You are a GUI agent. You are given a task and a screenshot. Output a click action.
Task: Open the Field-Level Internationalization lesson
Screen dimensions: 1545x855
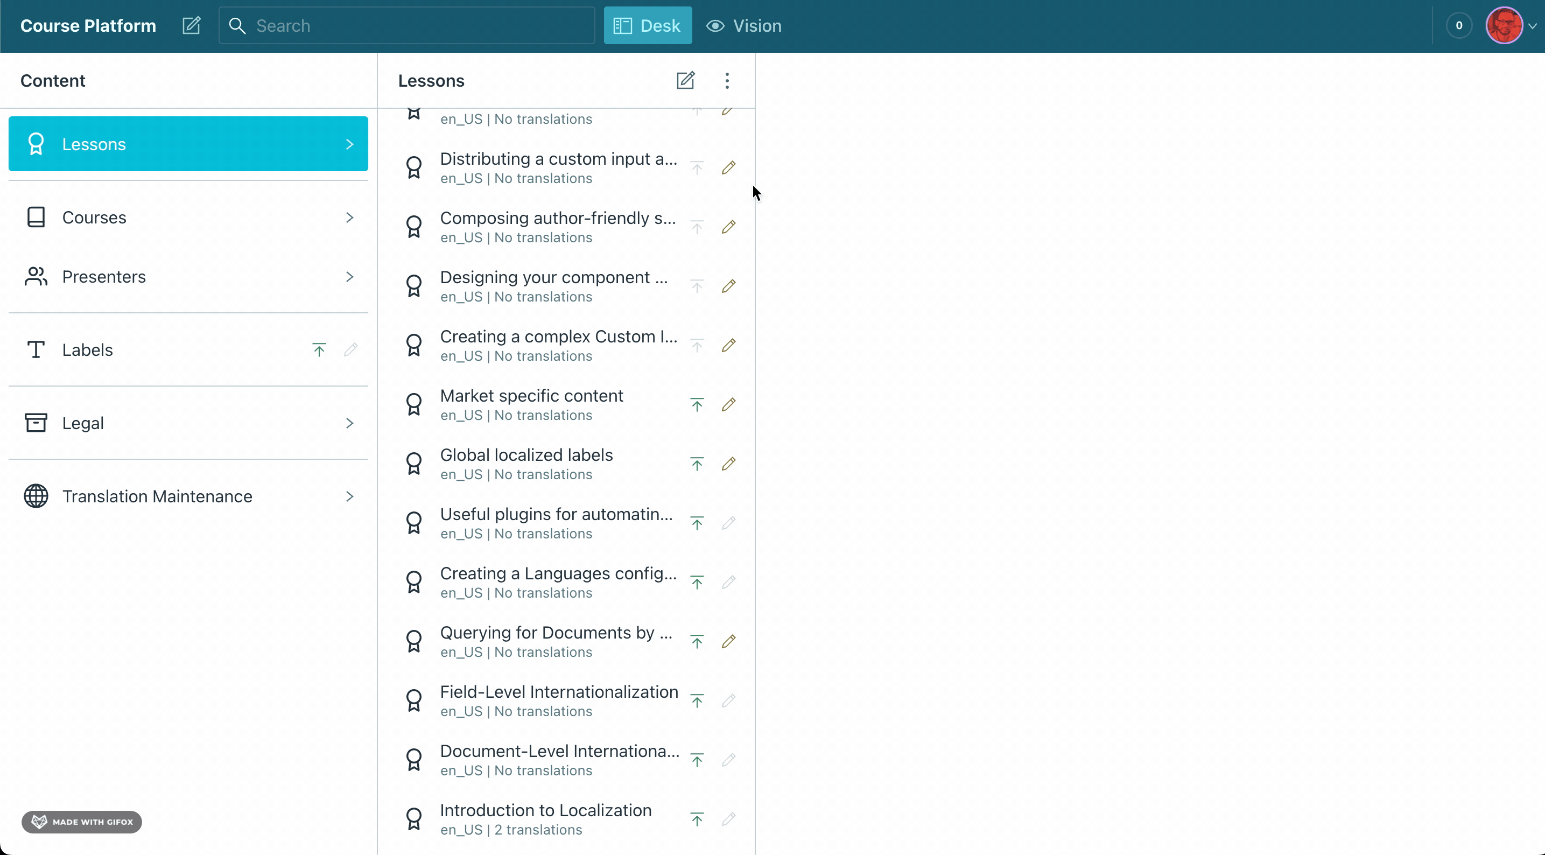coord(558,700)
